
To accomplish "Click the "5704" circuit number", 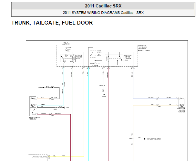I will [x=63, y=156].
